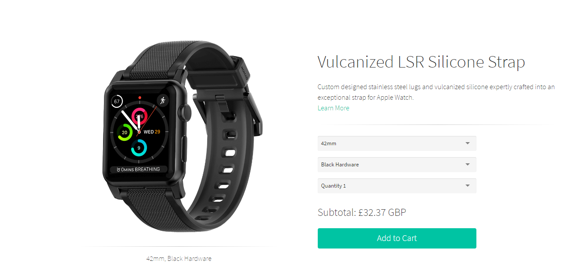Click the red activity ring on watch face

click(139, 117)
